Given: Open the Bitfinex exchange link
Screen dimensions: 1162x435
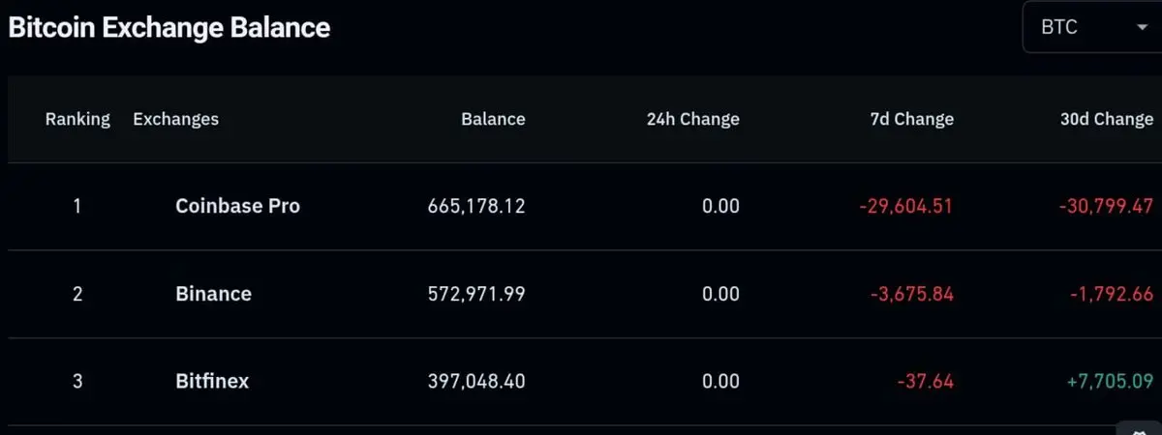Looking at the screenshot, I should pyautogui.click(x=212, y=381).
